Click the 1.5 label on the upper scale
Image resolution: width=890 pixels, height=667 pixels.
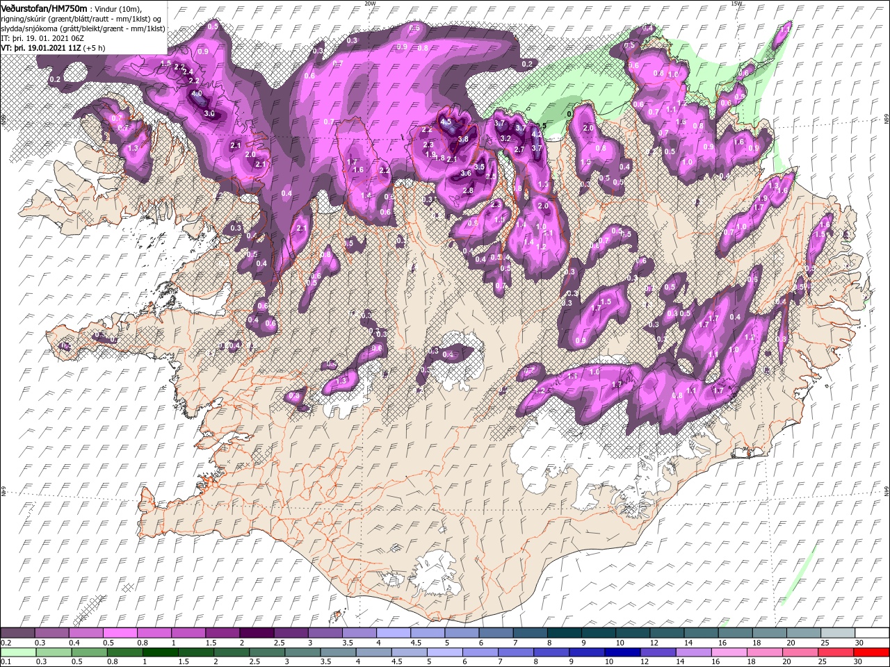[x=211, y=643]
